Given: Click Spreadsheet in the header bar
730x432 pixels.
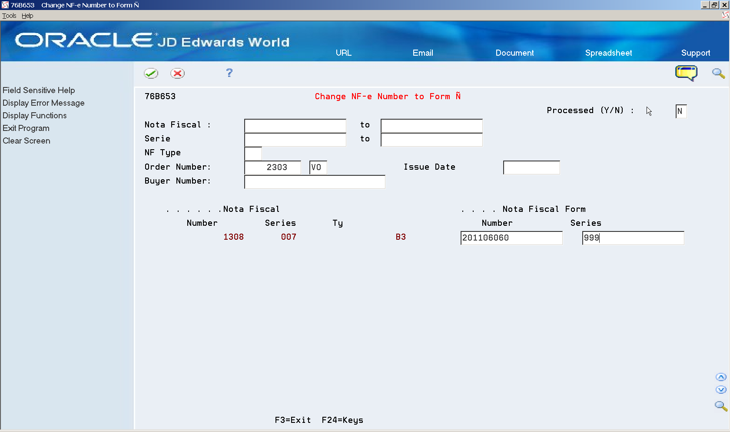Looking at the screenshot, I should 608,53.
